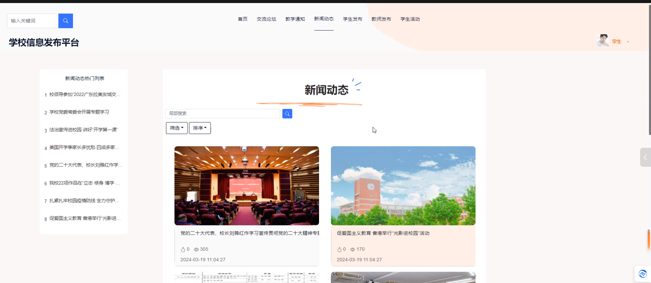Screen dimensions: 651x283
Task: Open 学生发布 navigation item
Action: click(353, 19)
